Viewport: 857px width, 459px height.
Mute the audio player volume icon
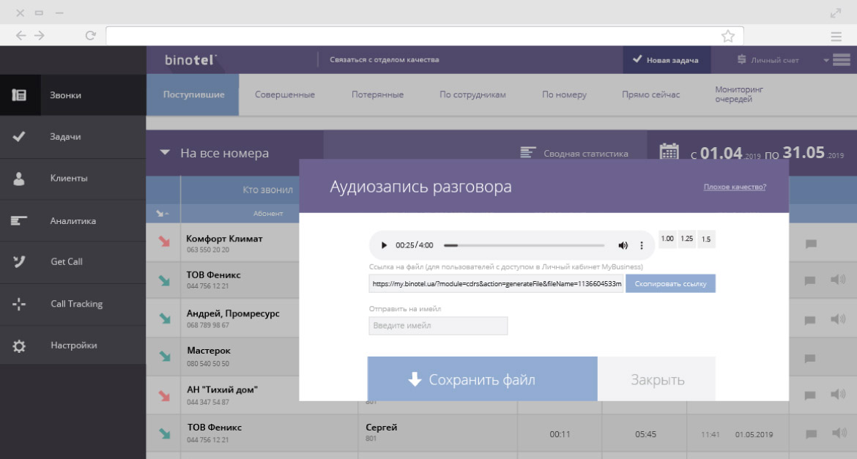[623, 245]
